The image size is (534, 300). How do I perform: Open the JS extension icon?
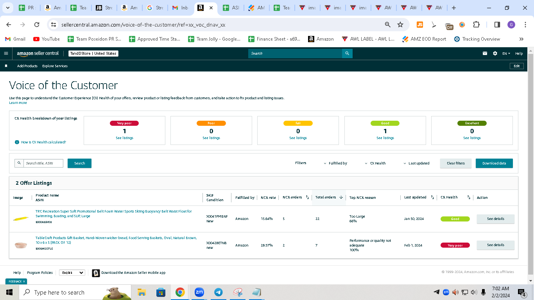(420, 25)
